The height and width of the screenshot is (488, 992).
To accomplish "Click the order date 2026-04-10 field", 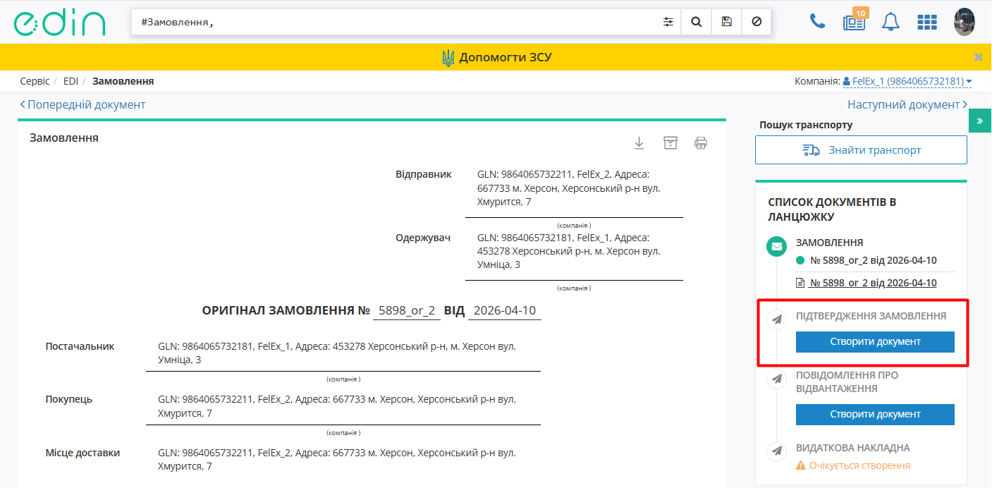I will [x=505, y=310].
